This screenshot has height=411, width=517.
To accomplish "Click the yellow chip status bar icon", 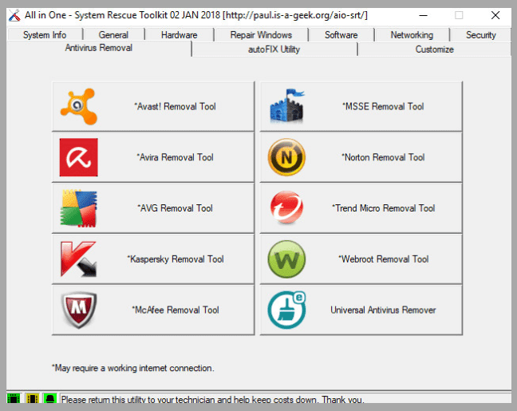I will click(x=32, y=398).
